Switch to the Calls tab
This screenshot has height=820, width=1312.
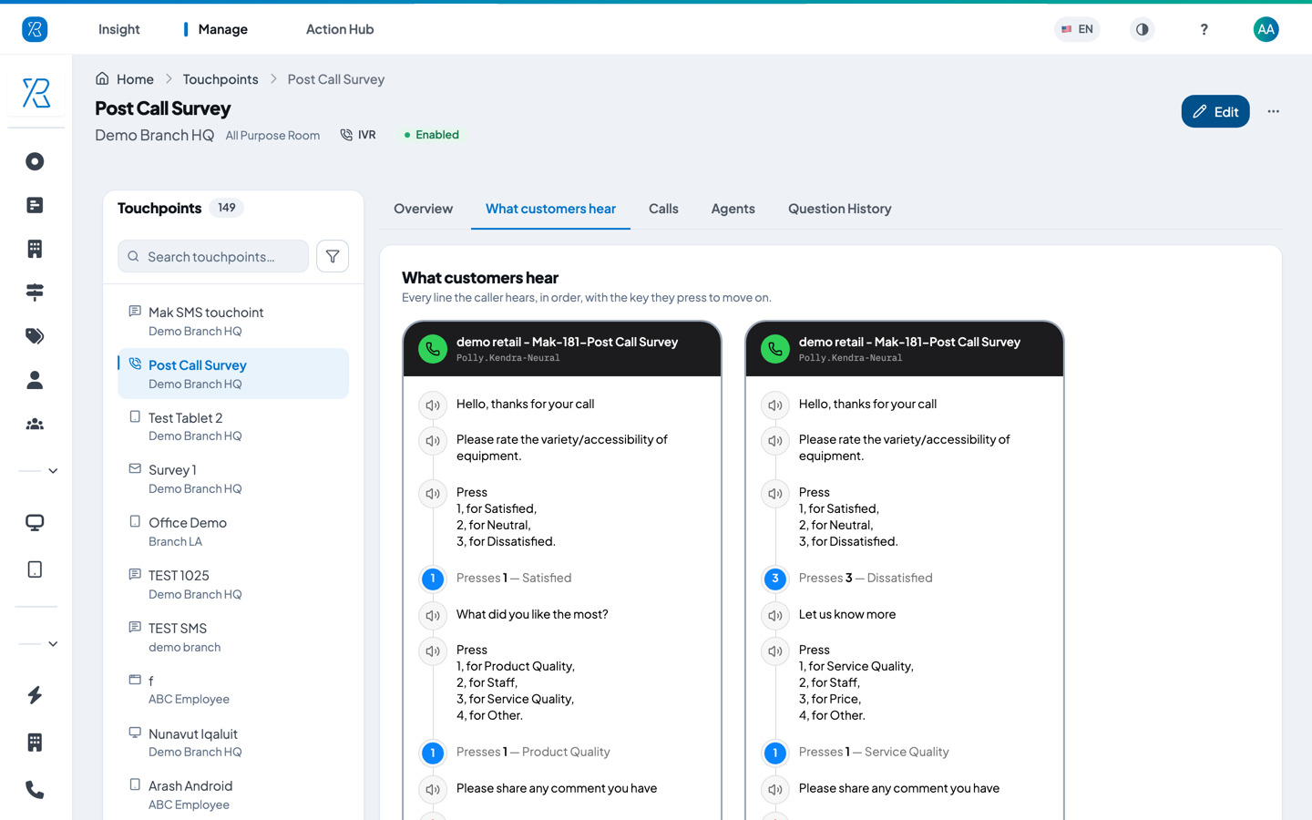point(663,209)
